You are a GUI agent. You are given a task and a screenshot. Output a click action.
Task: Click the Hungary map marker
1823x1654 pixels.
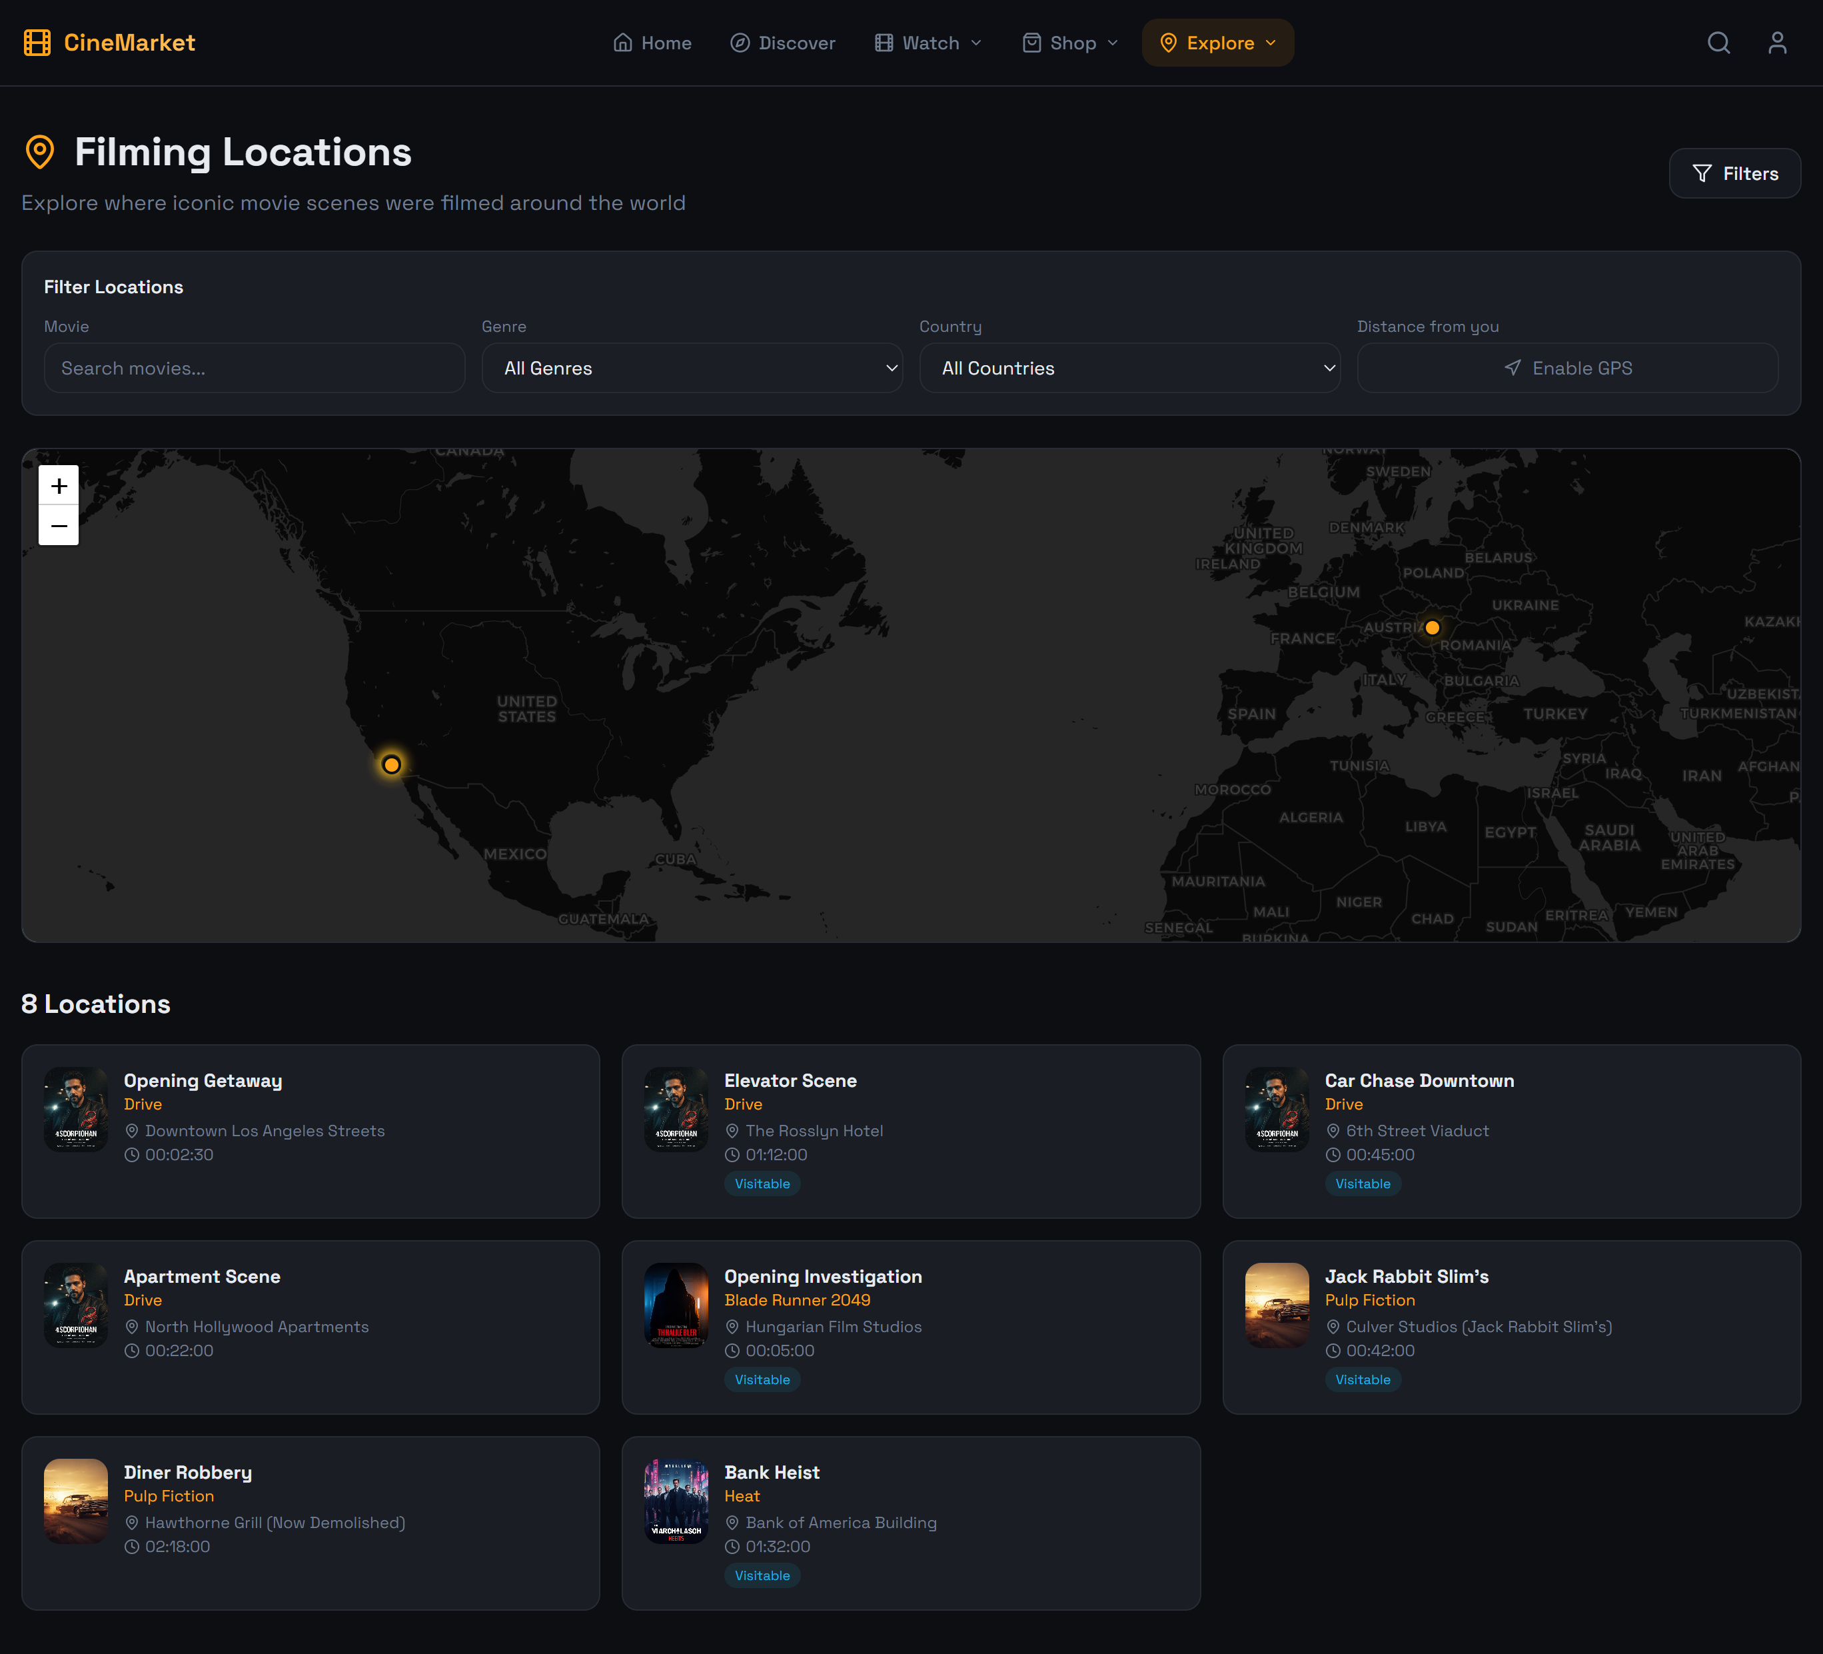point(1433,628)
